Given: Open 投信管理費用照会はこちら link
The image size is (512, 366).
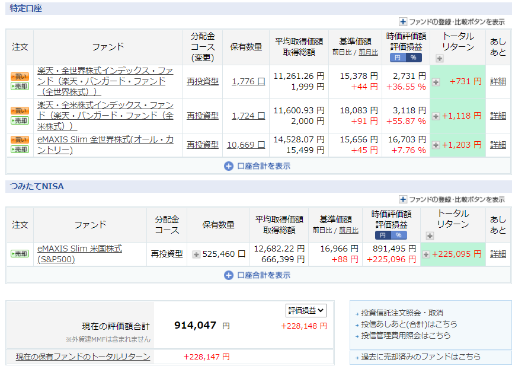Looking at the screenshot, I should [x=406, y=335].
